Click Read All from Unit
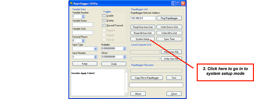Screen dimensions: 254x99 coord(143,33)
